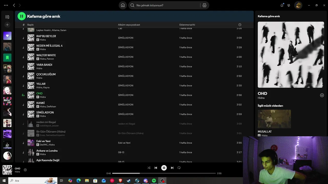Viewport: 328px width, 184px height.
Task: Open the 'Eski ve Yeni' album link
Action: [124, 143]
